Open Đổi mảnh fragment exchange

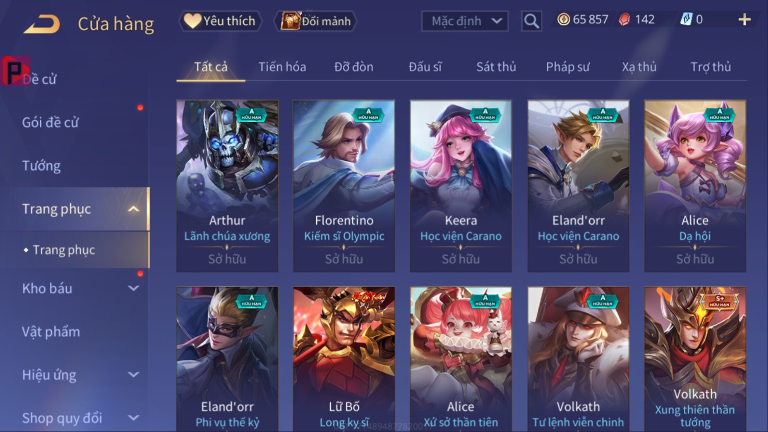(x=316, y=21)
